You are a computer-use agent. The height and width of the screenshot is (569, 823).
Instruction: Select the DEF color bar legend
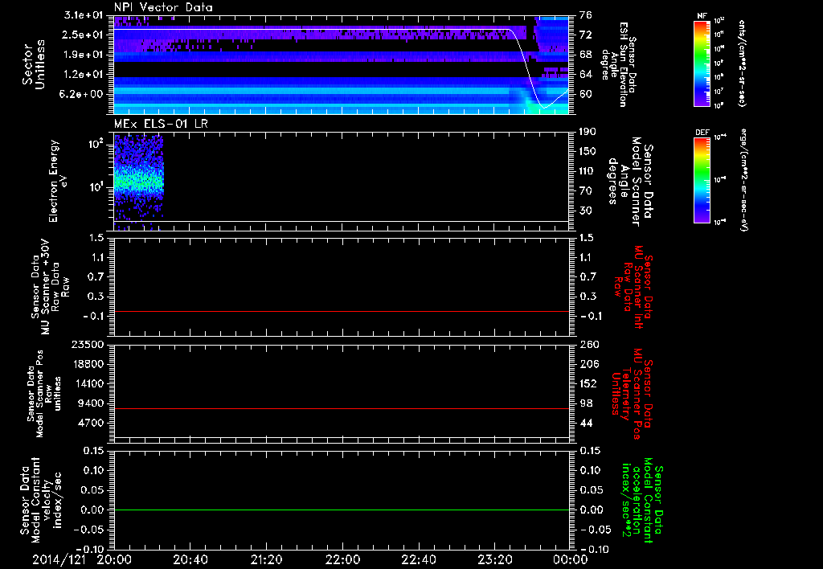pos(702,181)
